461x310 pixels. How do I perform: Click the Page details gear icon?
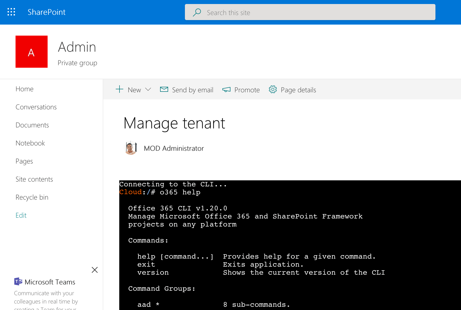click(x=273, y=89)
